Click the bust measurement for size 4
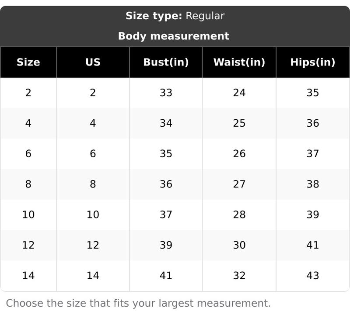 coord(166,123)
